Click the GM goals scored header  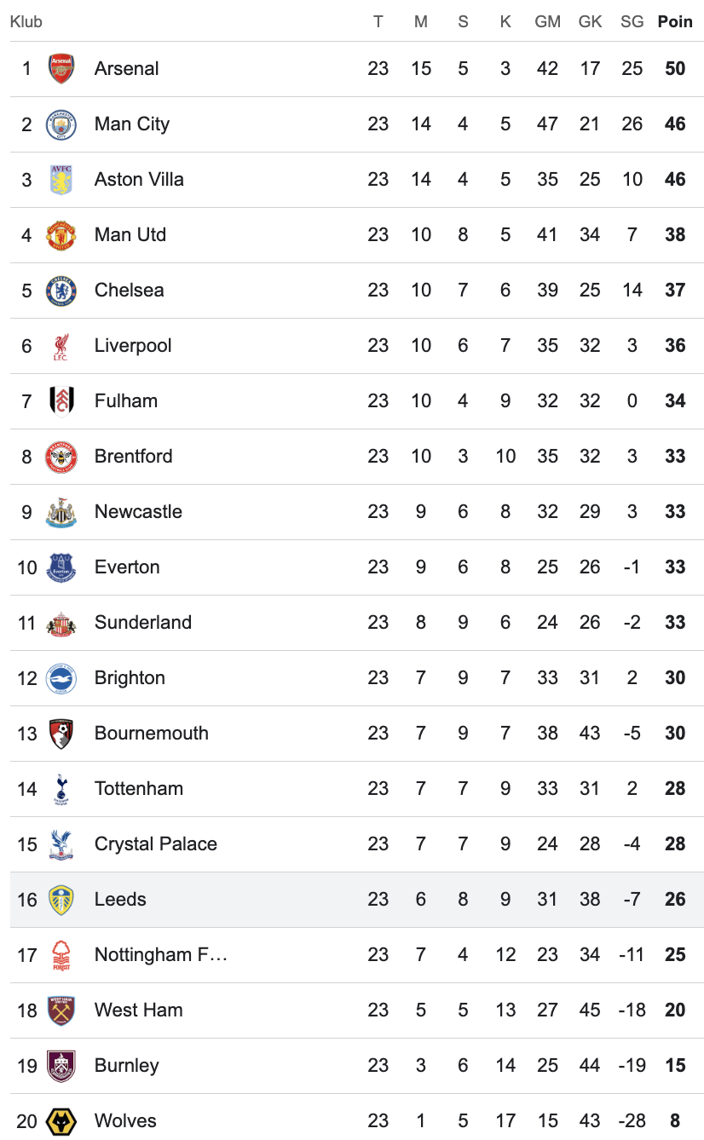547,22
